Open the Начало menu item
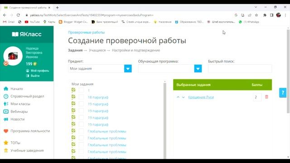The image size is (290, 163). coord(17,89)
